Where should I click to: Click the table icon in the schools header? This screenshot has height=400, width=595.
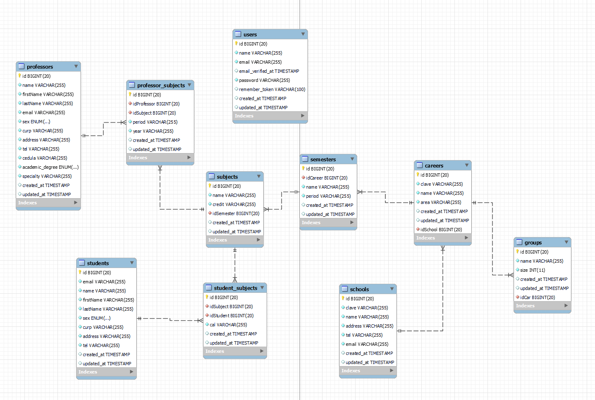coord(344,289)
